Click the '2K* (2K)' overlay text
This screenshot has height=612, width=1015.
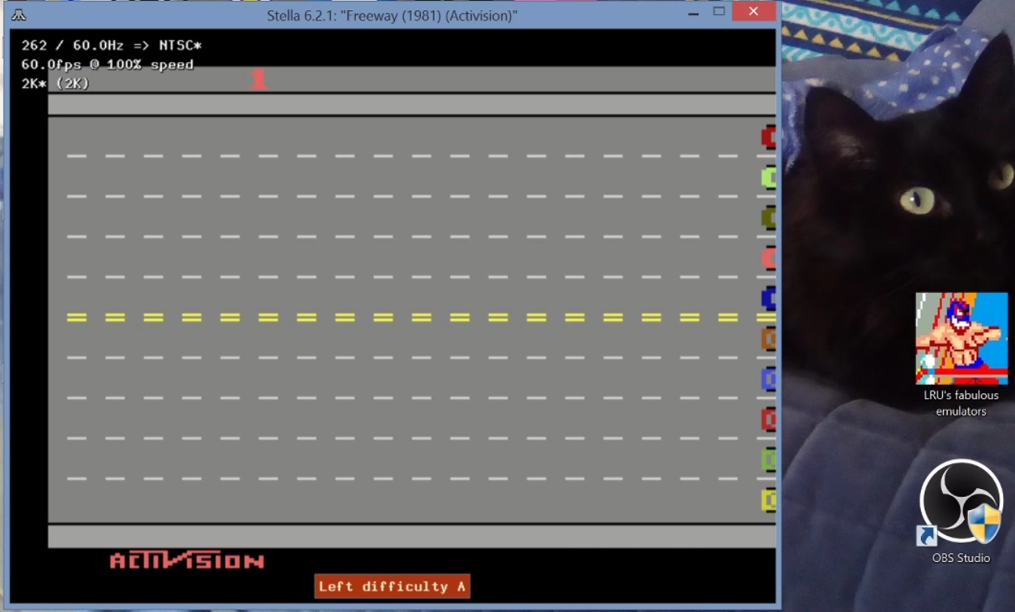(x=55, y=83)
